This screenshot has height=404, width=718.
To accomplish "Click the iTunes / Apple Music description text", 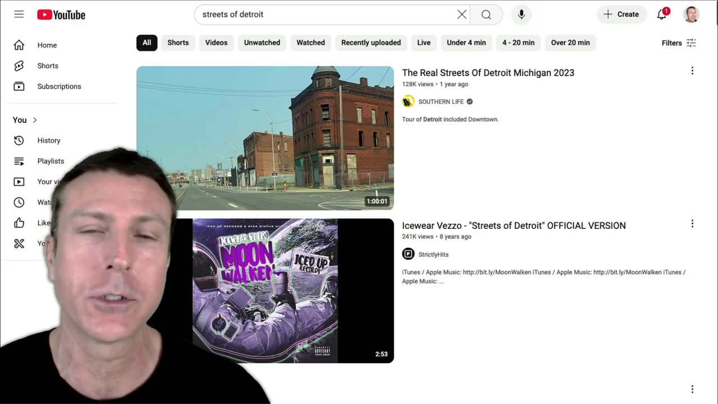I will click(544, 277).
